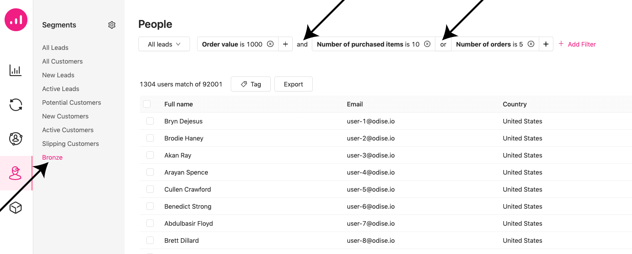Image resolution: width=632 pixels, height=254 pixels.
Task: Click the Country column header
Action: click(515, 104)
